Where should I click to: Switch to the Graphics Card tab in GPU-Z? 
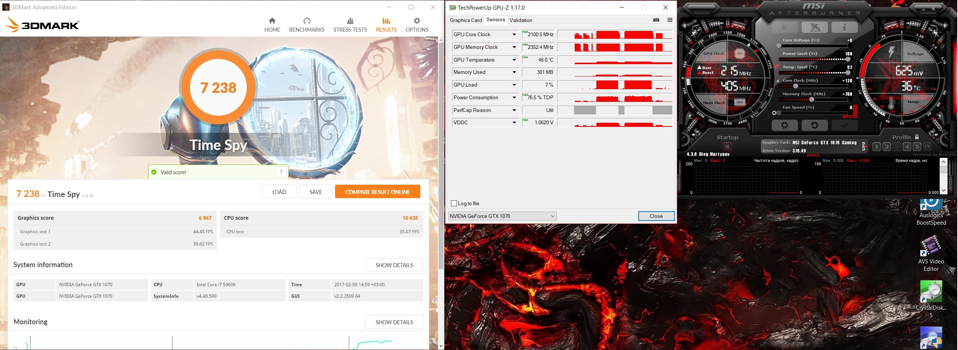pyautogui.click(x=466, y=20)
